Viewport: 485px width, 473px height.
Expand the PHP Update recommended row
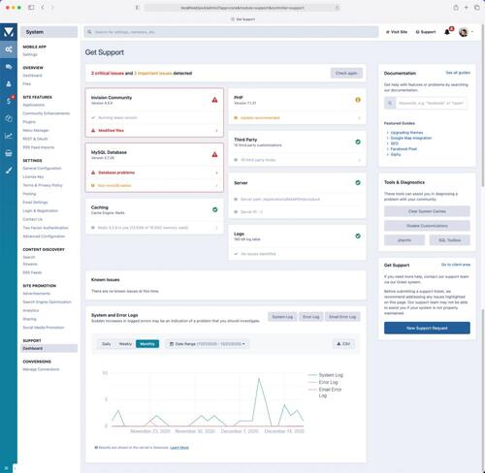[x=297, y=118]
